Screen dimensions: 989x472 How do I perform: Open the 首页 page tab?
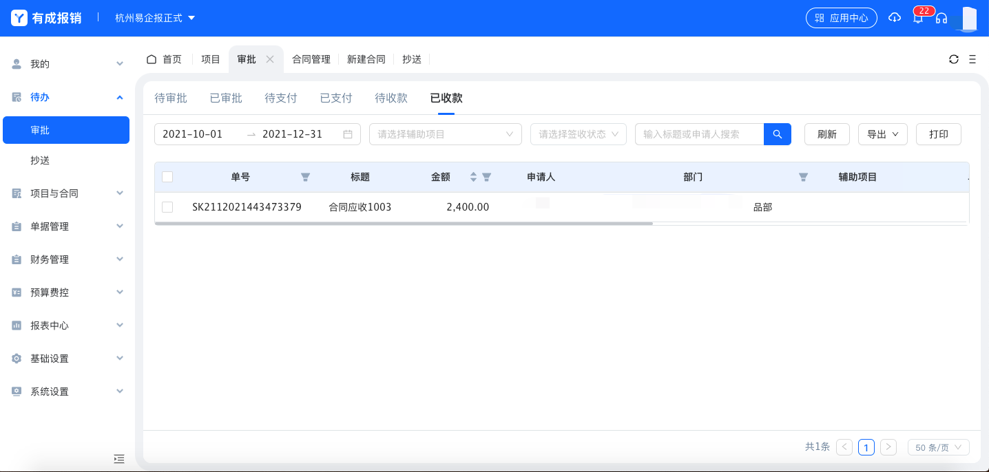(x=165, y=59)
